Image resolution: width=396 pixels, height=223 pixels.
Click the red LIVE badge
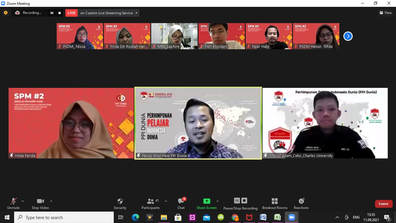click(72, 13)
